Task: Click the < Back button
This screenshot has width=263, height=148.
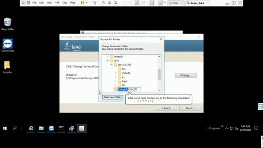Action: coord(166,108)
